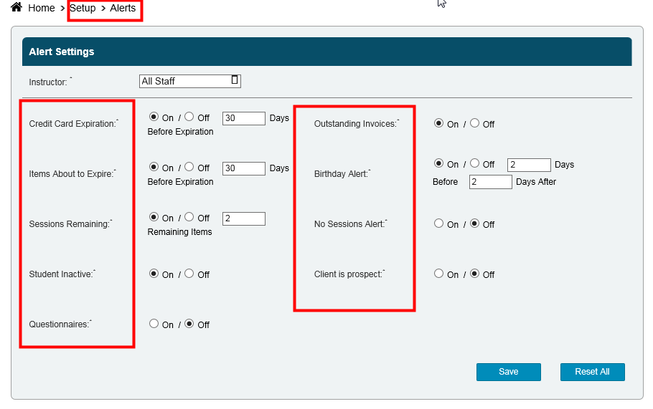Turn off Items About to Expire alert

pos(189,167)
